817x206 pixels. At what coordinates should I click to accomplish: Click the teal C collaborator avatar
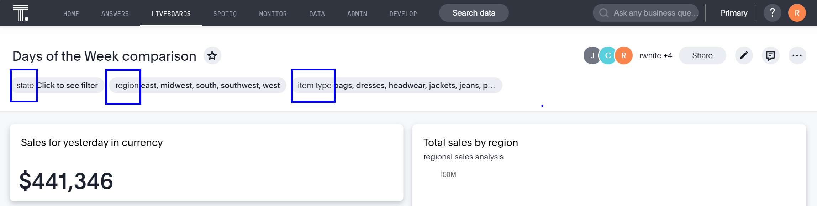click(608, 55)
